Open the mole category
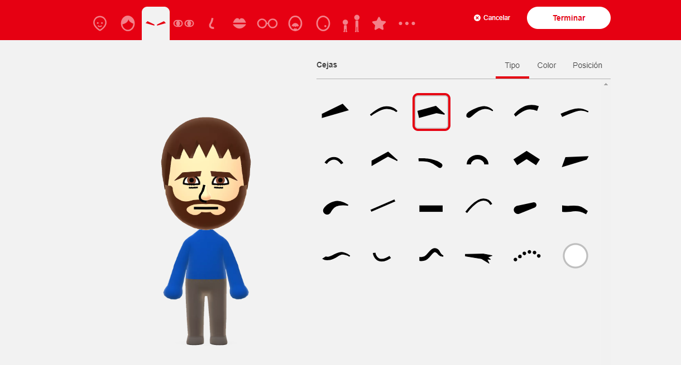 pyautogui.click(x=323, y=23)
